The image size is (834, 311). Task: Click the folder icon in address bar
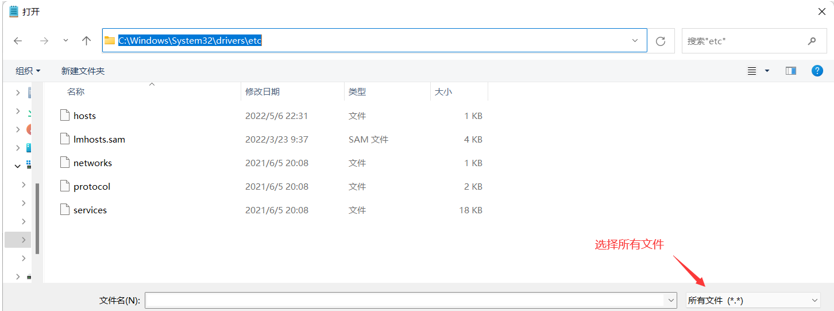(x=109, y=41)
